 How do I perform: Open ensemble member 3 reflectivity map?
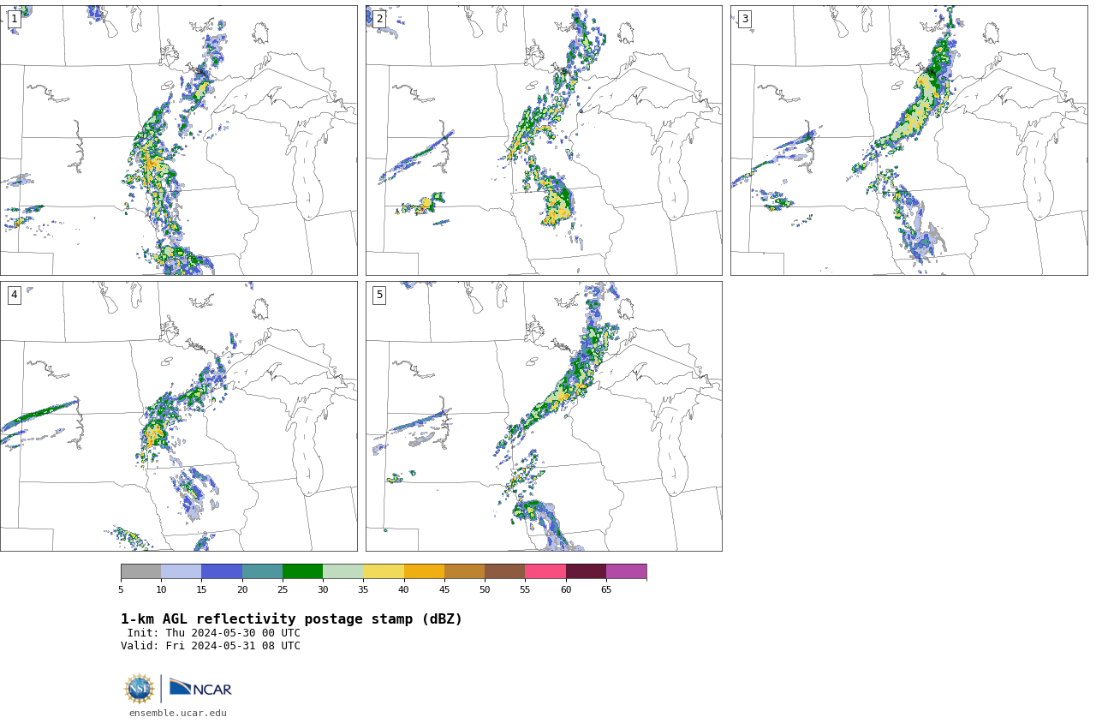tap(908, 140)
